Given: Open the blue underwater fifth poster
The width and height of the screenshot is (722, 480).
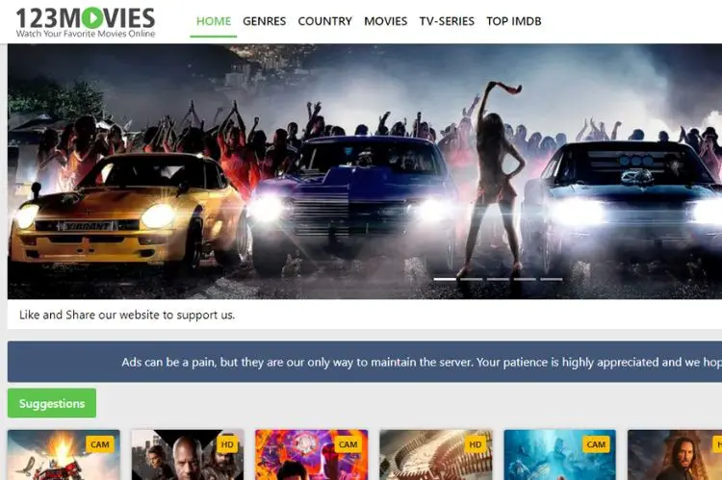Looking at the screenshot, I should tap(560, 455).
